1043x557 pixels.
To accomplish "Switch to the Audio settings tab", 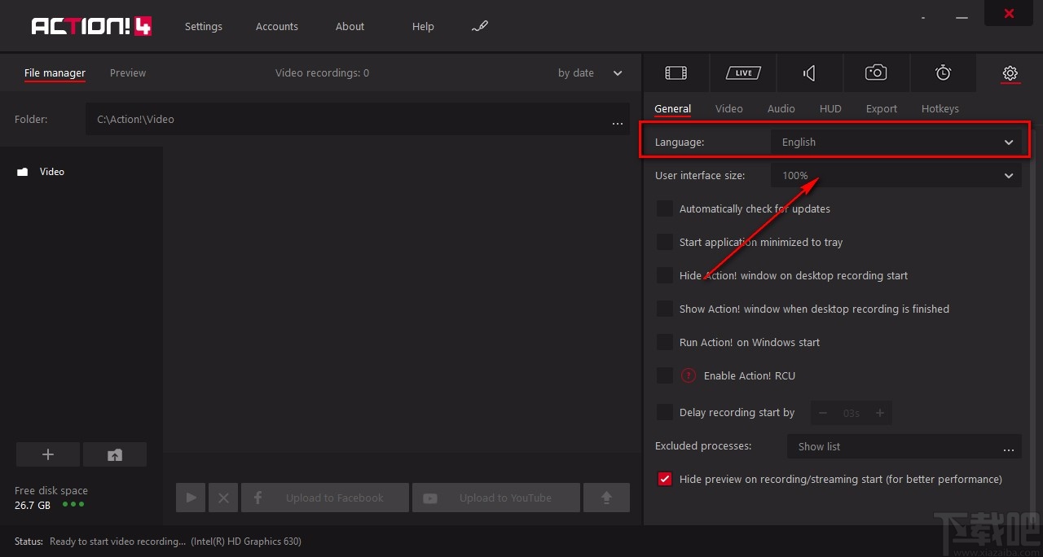I will tap(781, 108).
